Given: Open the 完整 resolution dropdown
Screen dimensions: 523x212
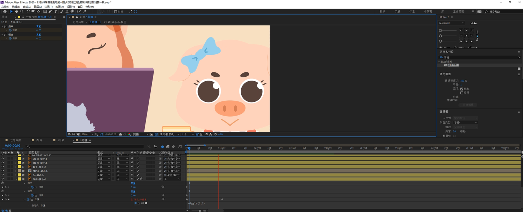Looking at the screenshot, I should 141,134.
